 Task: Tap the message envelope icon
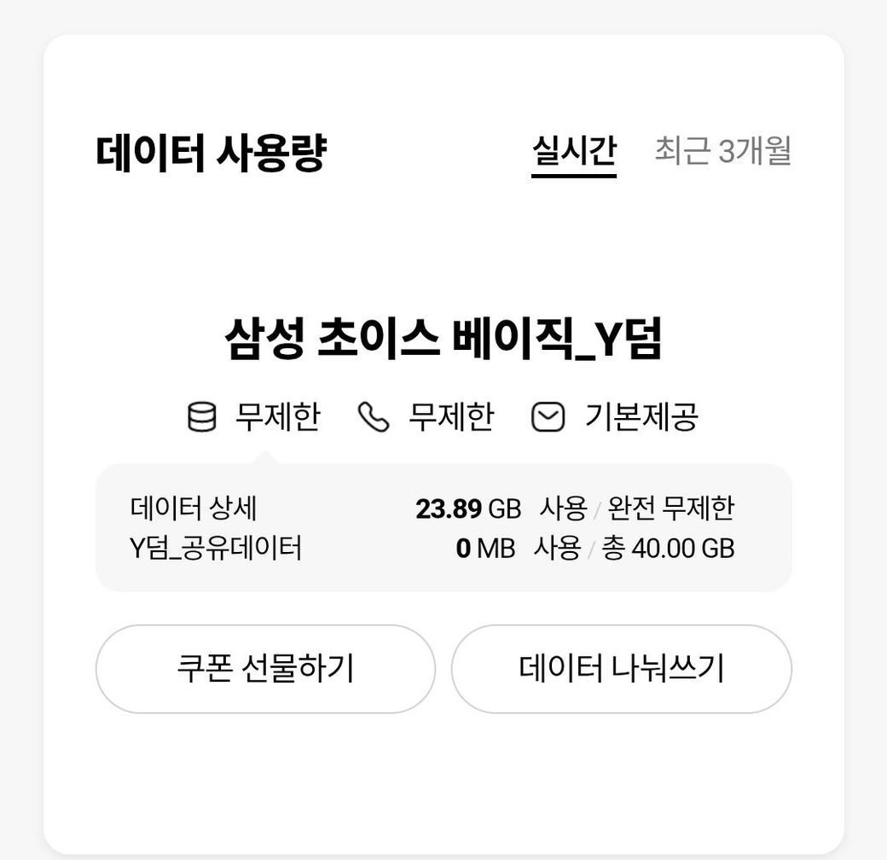(548, 417)
